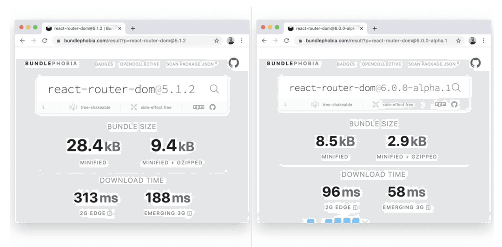
Task: Click side-effect free icon in left window
Action: (x=134, y=107)
